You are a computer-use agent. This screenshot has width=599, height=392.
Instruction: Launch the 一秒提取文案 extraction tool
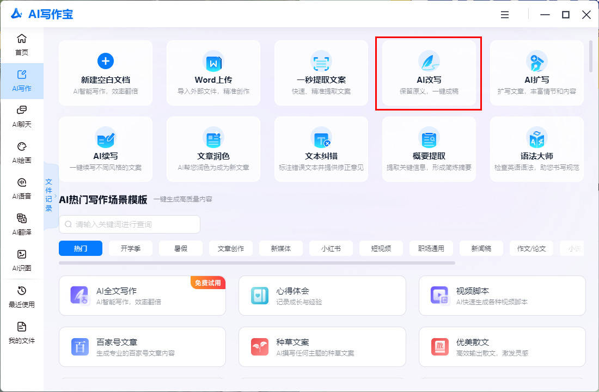321,73
